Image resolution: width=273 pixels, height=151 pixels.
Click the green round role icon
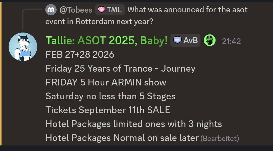coord(210,41)
